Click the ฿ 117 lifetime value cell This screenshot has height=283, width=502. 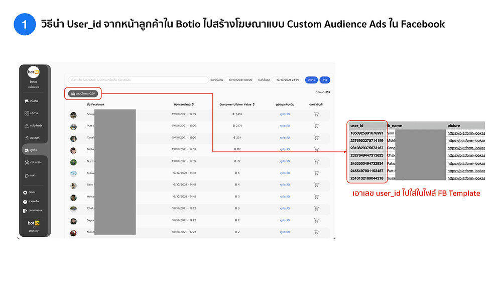pyautogui.click(x=237, y=149)
